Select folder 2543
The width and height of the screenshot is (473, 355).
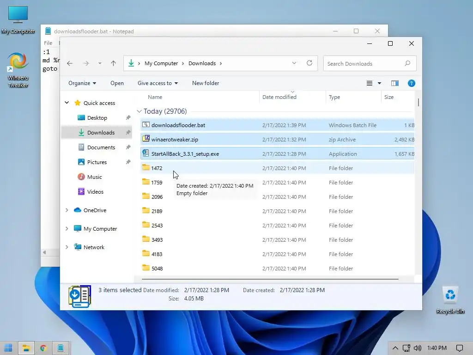277,225
